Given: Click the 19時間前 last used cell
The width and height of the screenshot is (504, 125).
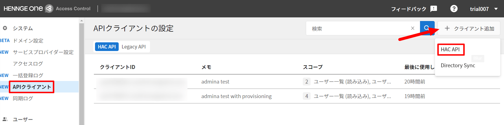Looking at the screenshot, I should (415, 96).
